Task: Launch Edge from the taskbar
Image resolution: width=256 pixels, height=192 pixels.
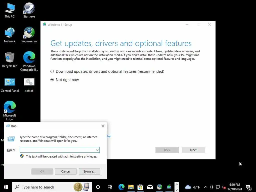Action: pyautogui.click(x=121, y=187)
